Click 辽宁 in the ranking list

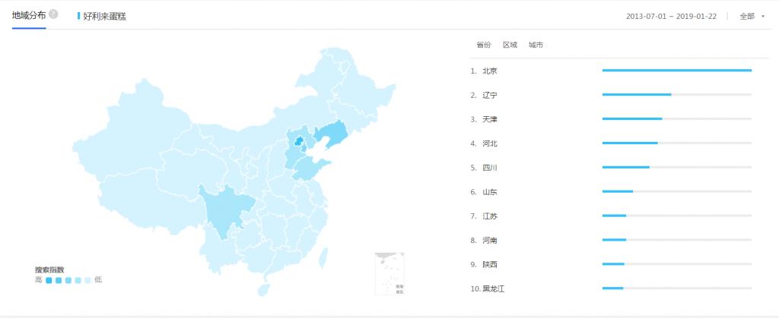489,96
